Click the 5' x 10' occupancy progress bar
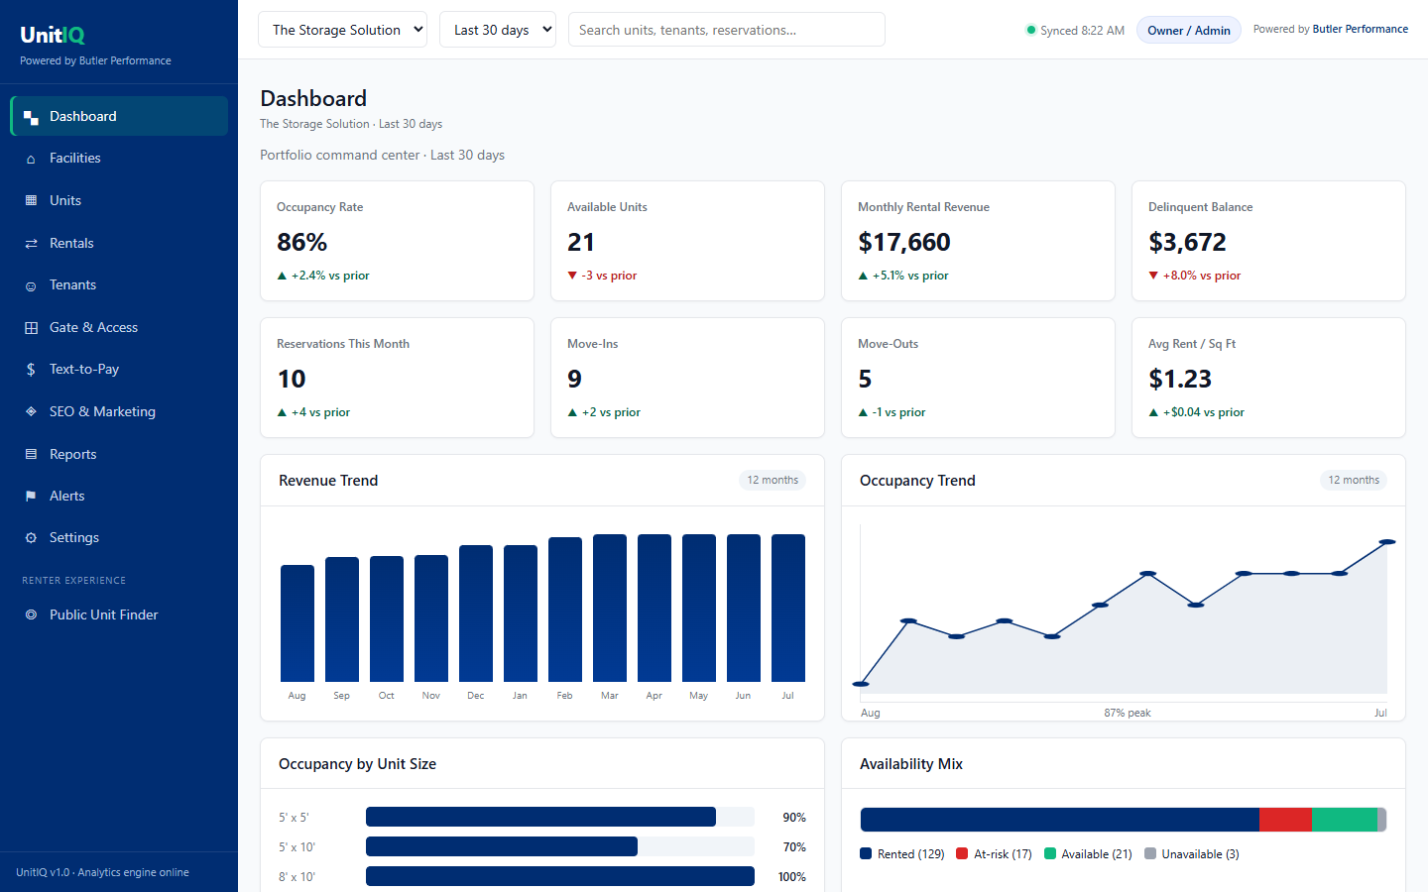The image size is (1428, 892). click(560, 846)
